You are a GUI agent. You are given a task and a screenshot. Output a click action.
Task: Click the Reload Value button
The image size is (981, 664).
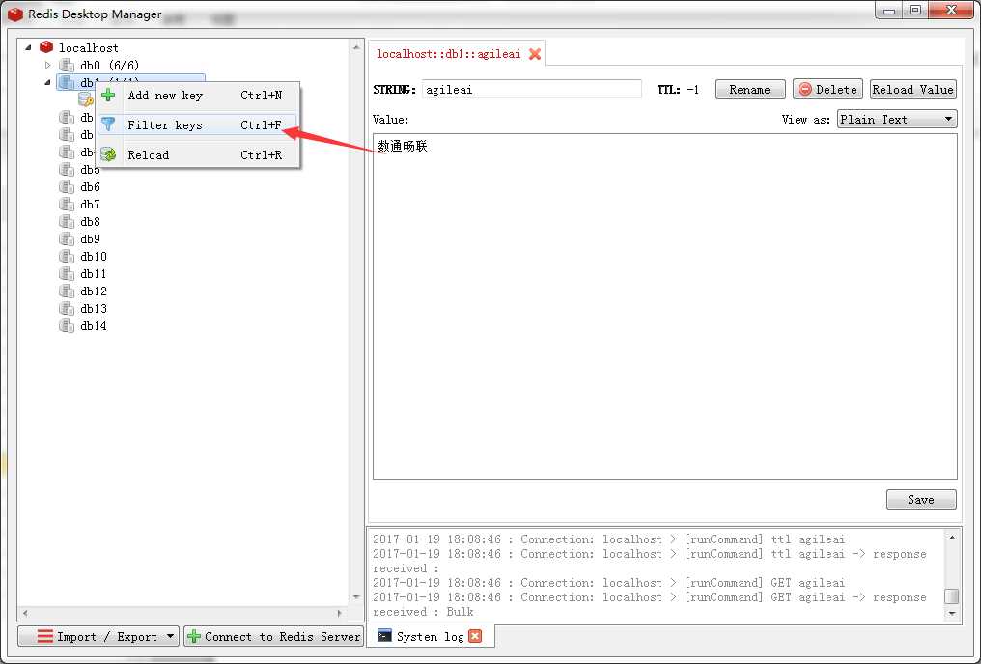(912, 90)
